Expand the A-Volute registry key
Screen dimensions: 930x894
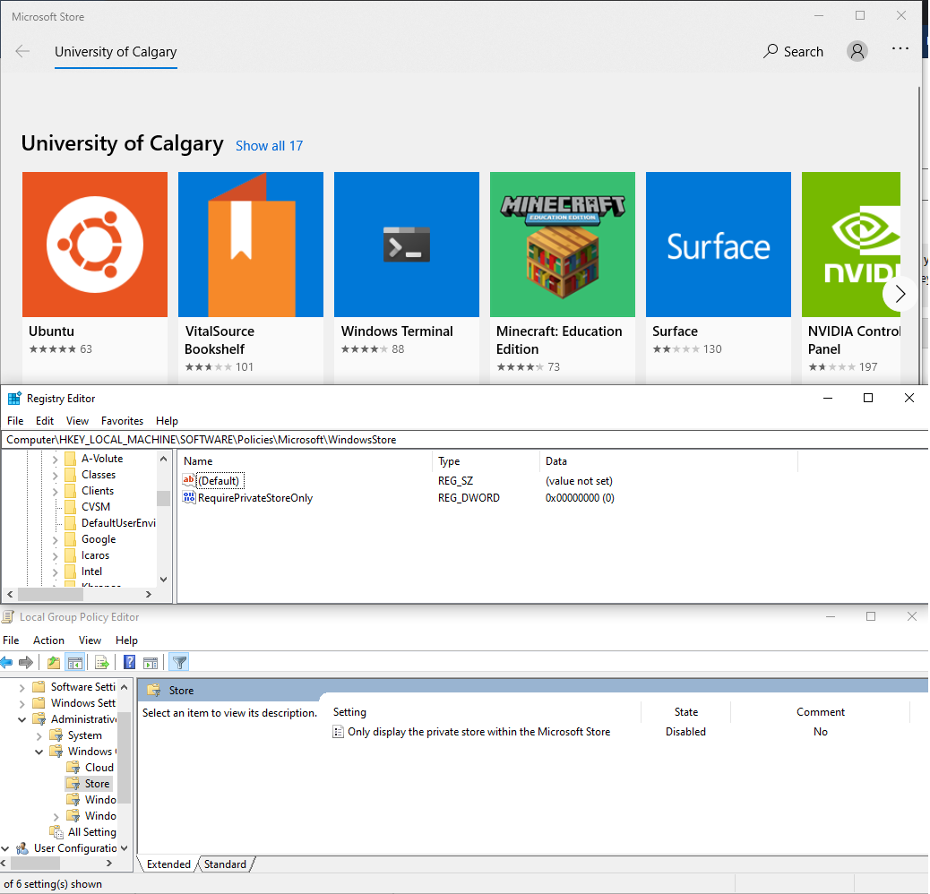tap(55, 459)
